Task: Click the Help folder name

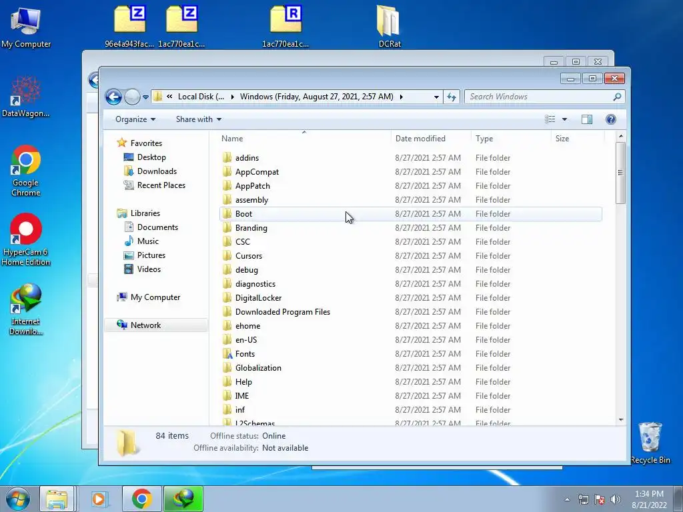Action: click(243, 381)
